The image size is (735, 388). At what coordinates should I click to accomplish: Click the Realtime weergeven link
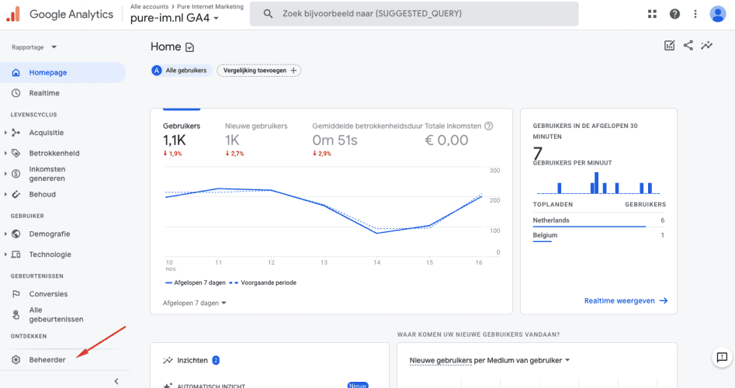(x=626, y=301)
